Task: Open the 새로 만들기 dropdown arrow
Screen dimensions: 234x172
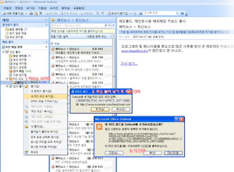Action: tap(26, 14)
